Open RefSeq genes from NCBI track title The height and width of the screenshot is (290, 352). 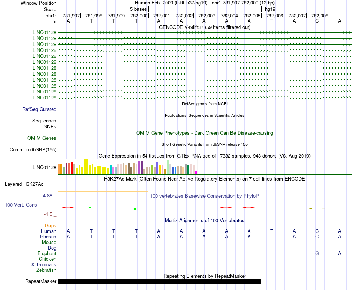pyautogui.click(x=205, y=104)
